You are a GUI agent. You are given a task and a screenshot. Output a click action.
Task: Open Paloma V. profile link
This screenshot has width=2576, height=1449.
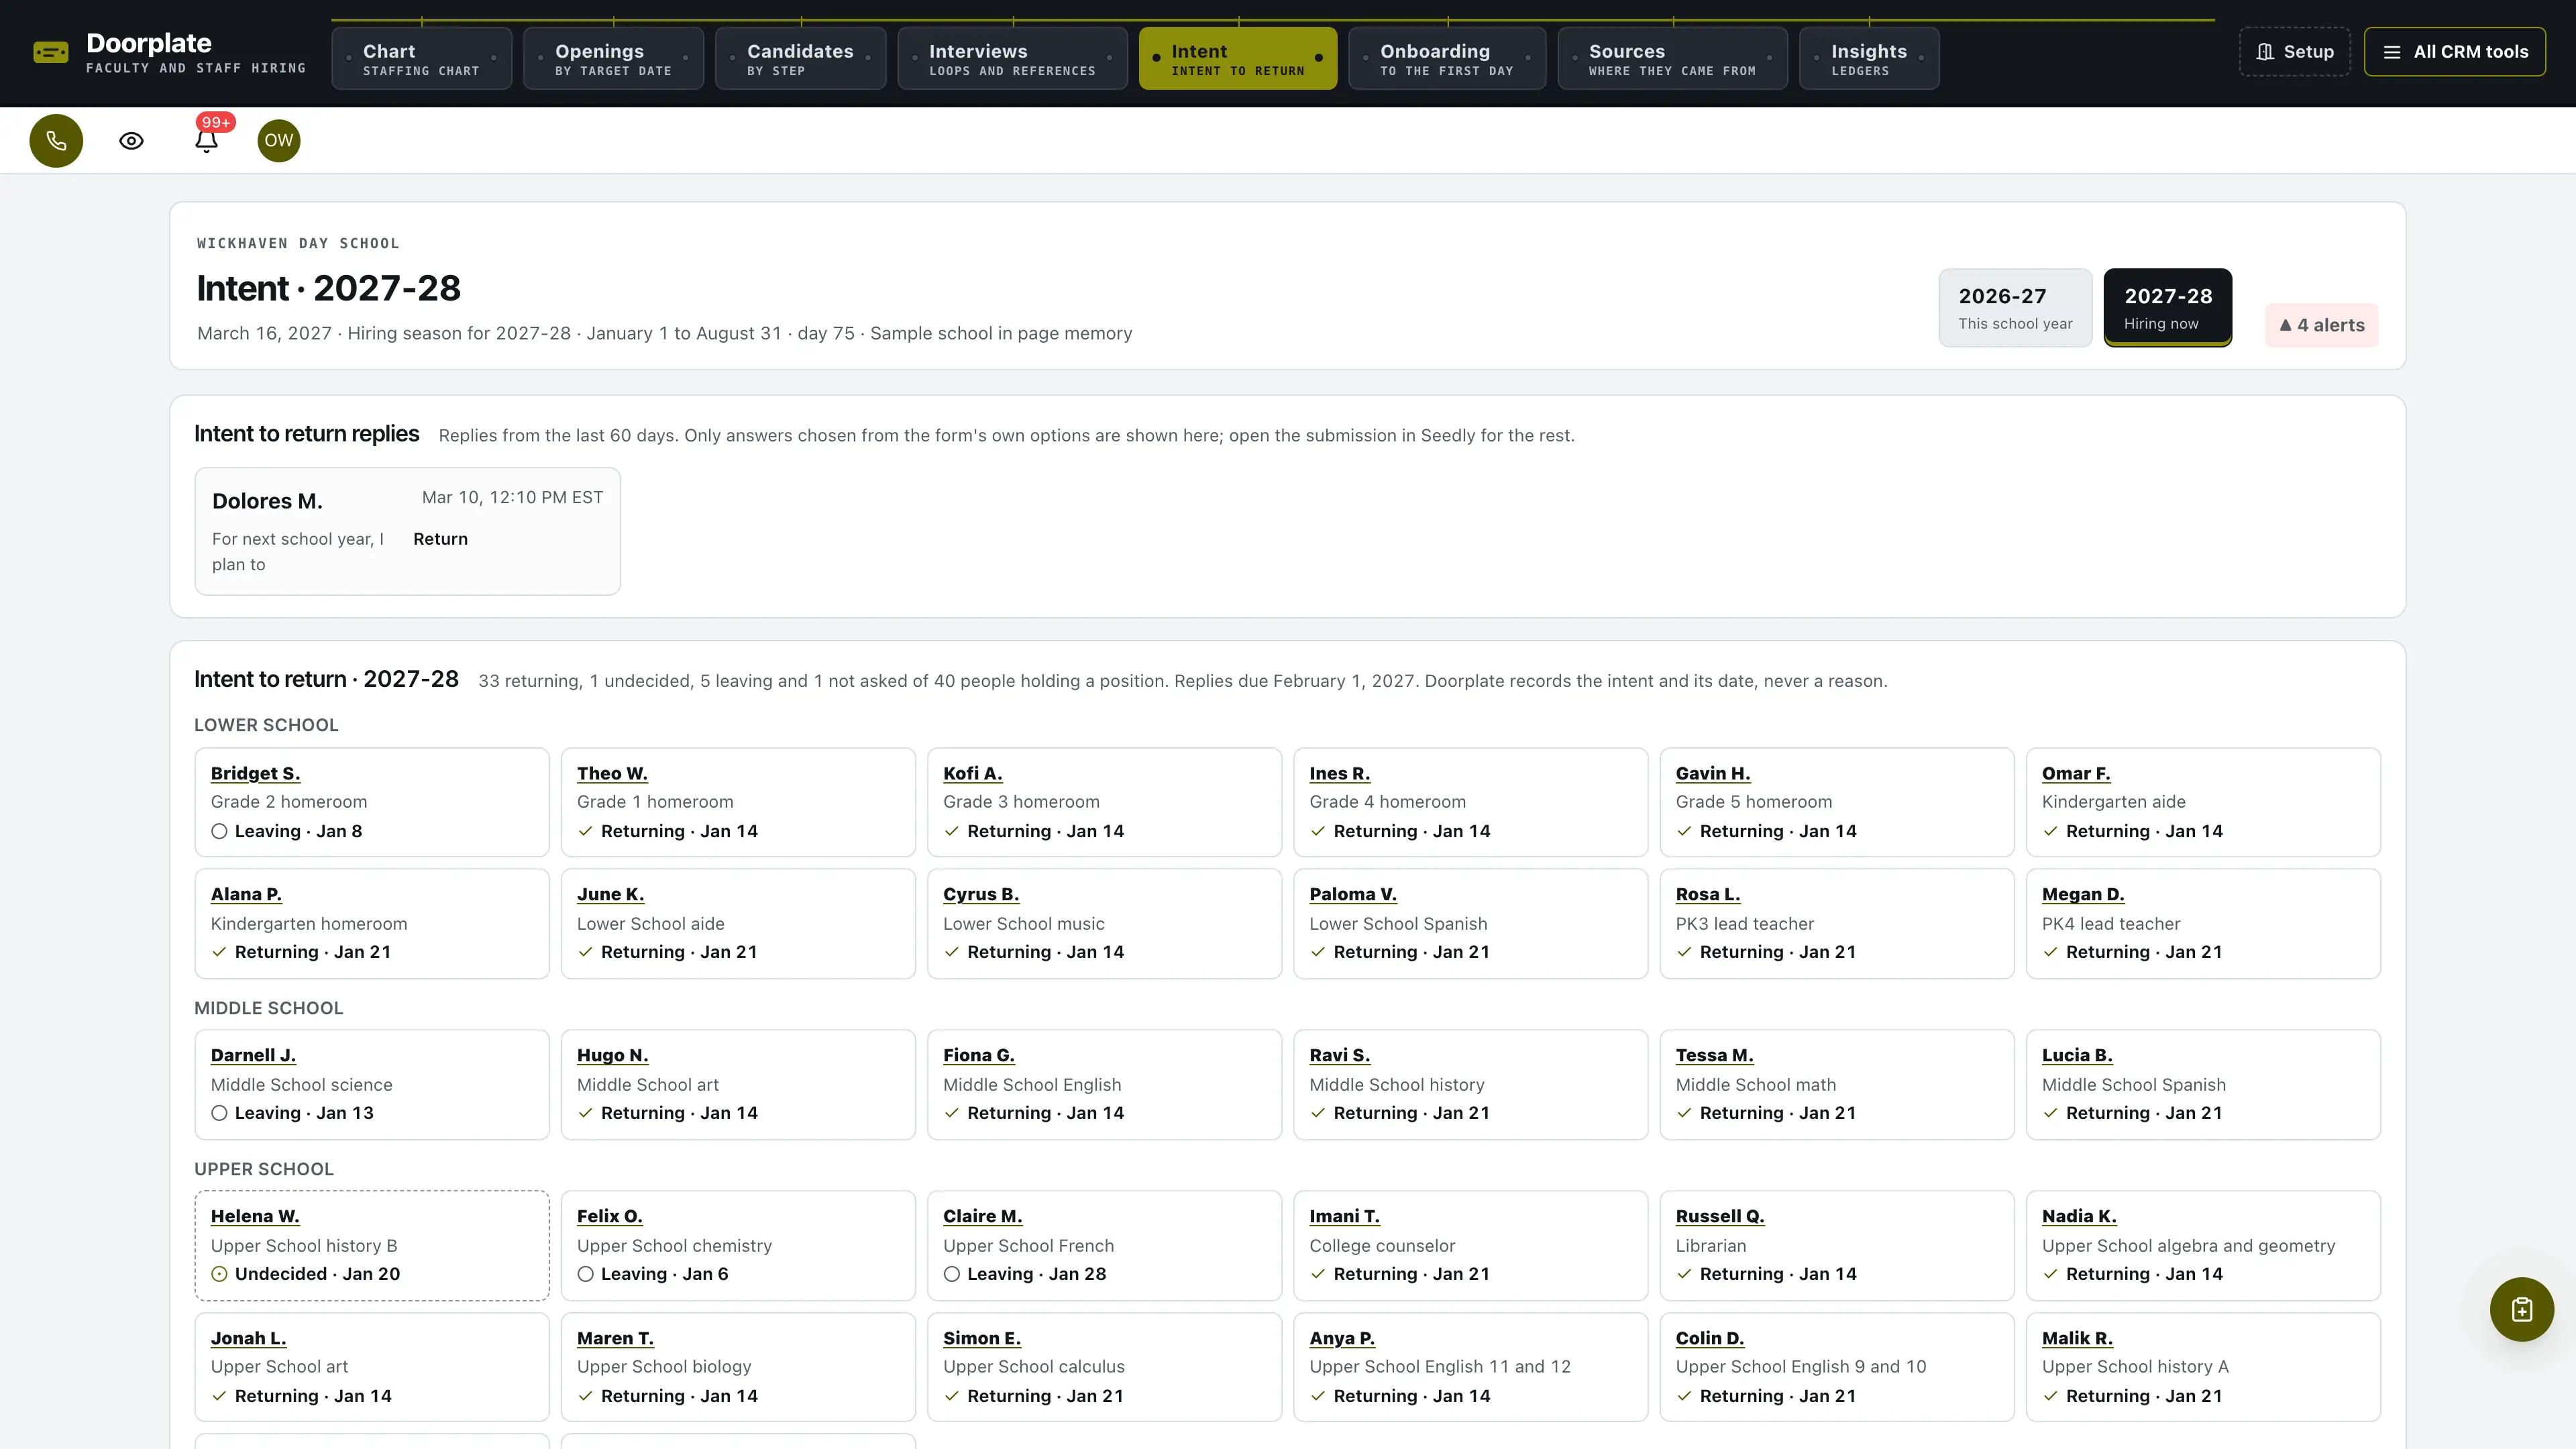(x=1353, y=894)
